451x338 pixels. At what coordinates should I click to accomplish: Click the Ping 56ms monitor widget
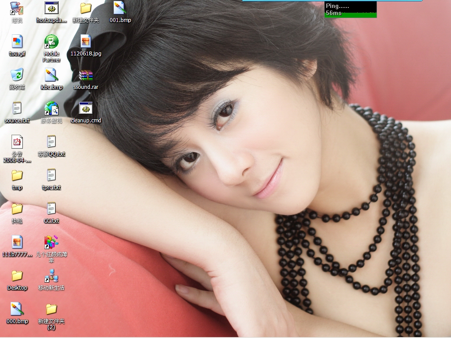351,9
